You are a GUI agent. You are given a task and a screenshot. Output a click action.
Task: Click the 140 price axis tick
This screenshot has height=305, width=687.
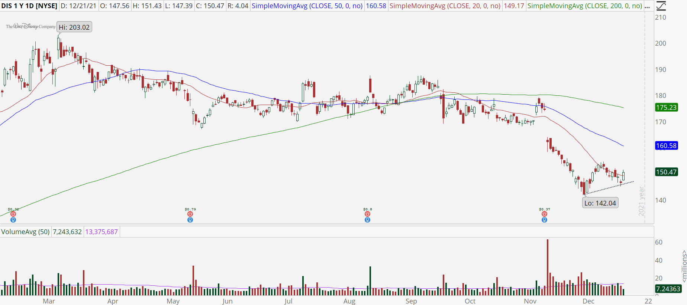click(x=661, y=200)
